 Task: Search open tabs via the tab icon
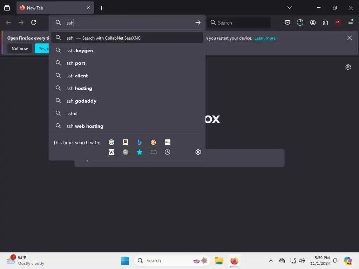click(154, 152)
